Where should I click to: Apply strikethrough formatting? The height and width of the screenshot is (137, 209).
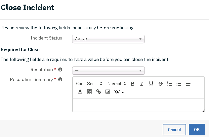(160, 84)
